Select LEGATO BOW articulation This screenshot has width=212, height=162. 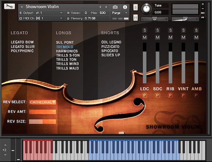click(22, 42)
